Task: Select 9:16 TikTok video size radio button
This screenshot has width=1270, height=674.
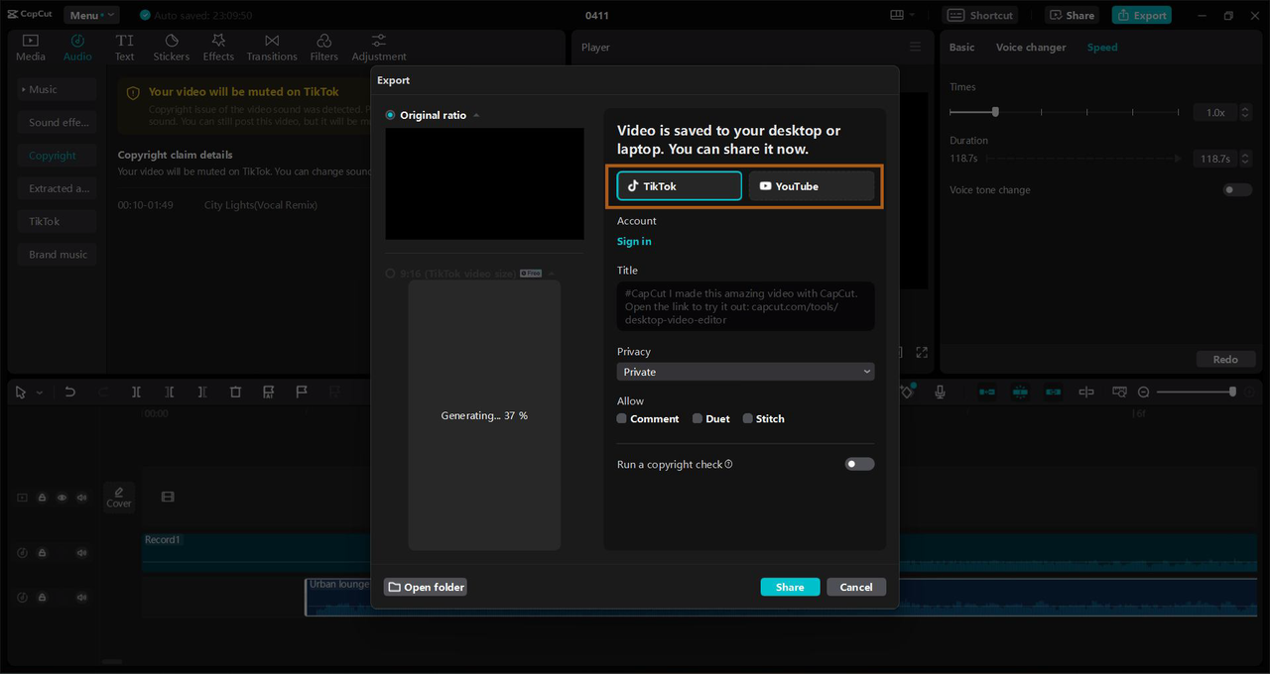Action: (x=390, y=273)
